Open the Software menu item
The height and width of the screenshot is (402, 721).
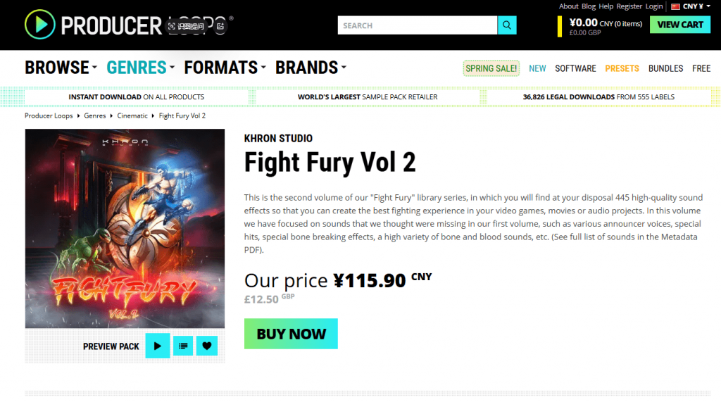point(575,68)
